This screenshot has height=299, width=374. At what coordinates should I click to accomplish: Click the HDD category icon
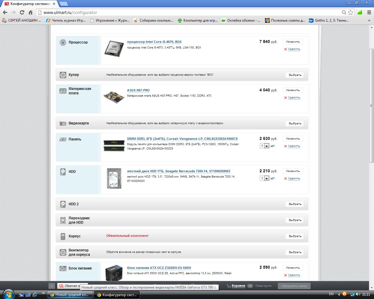tap(63, 172)
